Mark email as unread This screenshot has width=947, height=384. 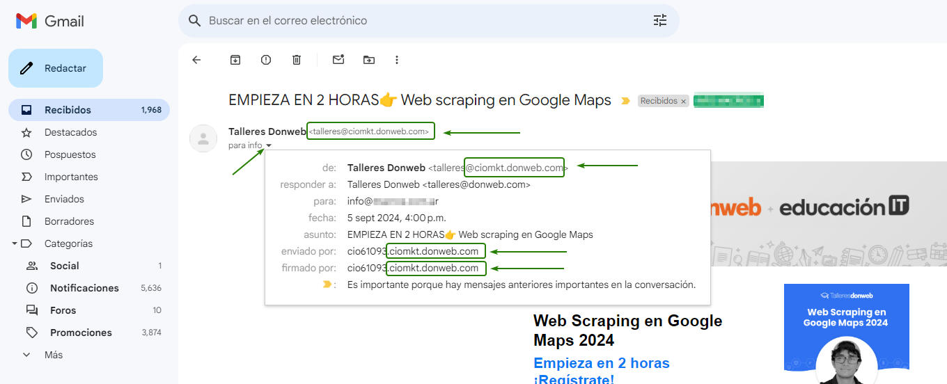pyautogui.click(x=338, y=60)
